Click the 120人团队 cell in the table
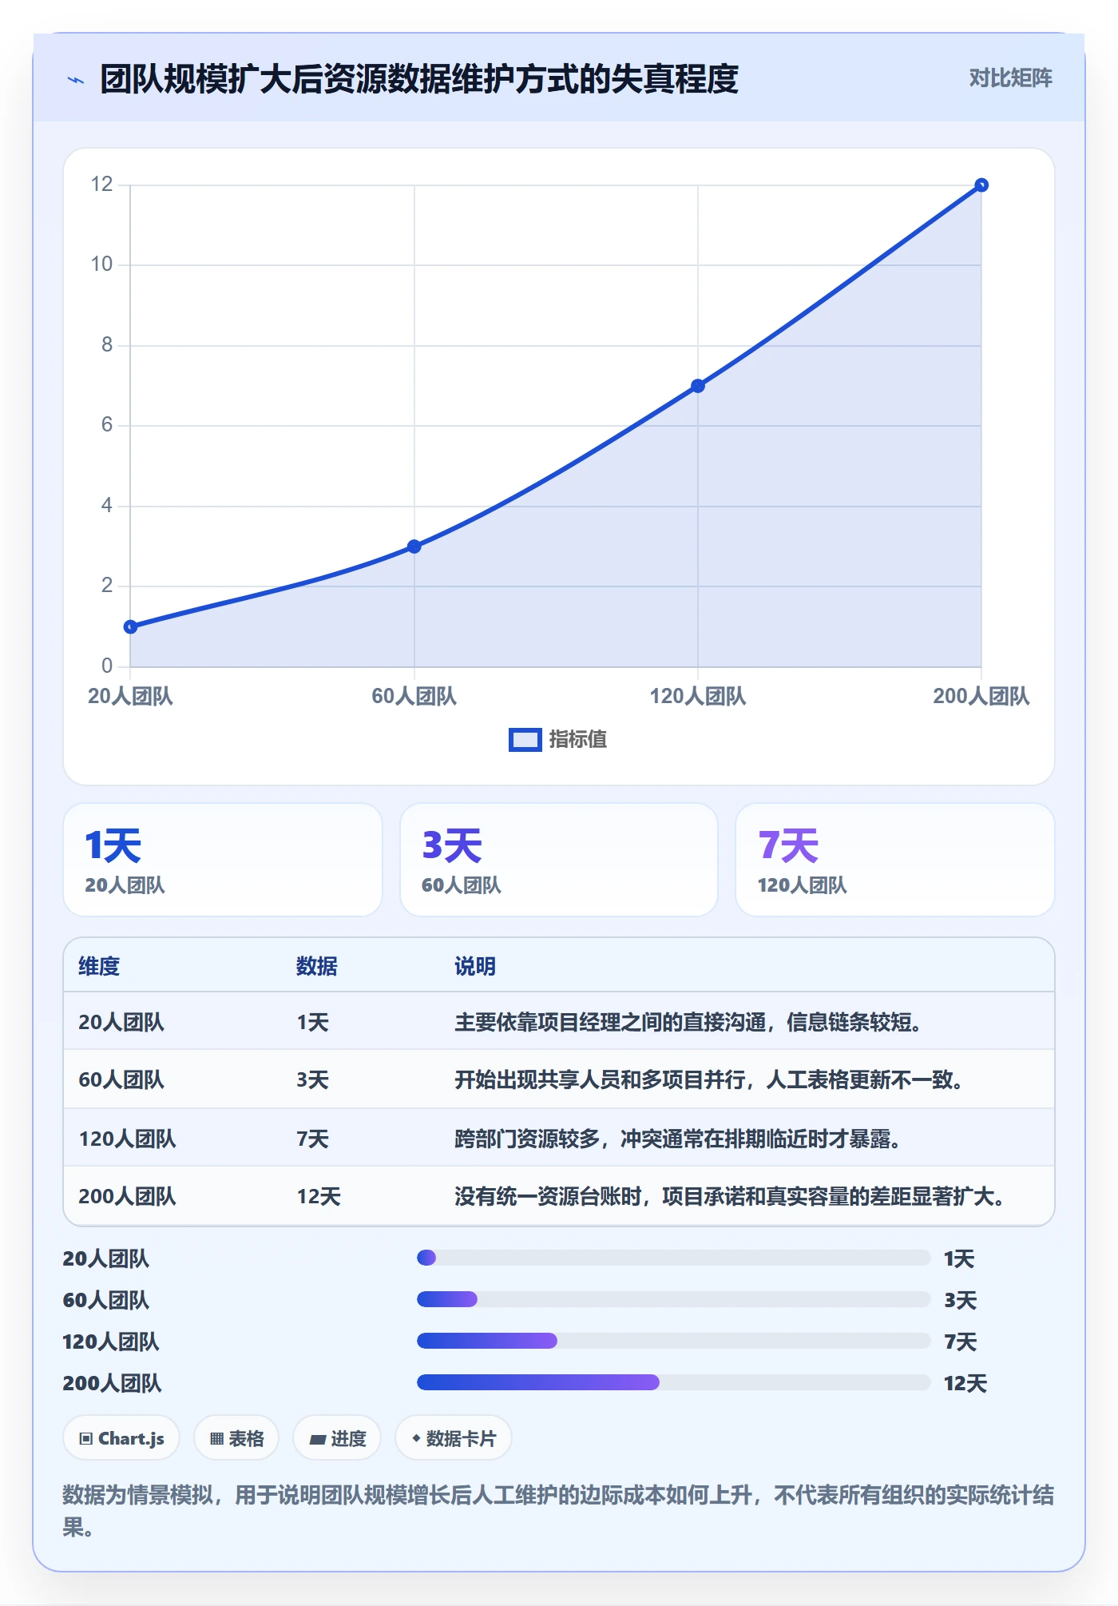The image size is (1118, 1606). point(127,1139)
